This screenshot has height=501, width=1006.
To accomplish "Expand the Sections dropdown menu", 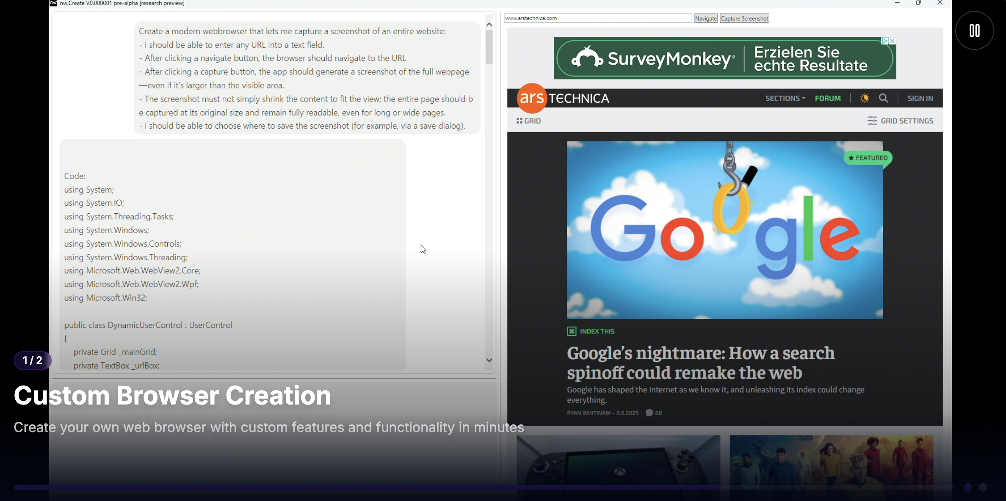I will coord(785,98).
